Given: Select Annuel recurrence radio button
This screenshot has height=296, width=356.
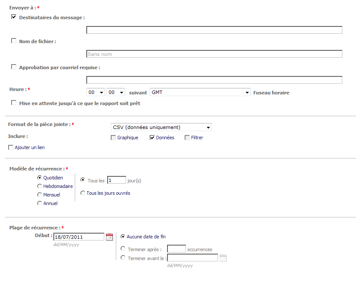Looking at the screenshot, I should coord(40,203).
